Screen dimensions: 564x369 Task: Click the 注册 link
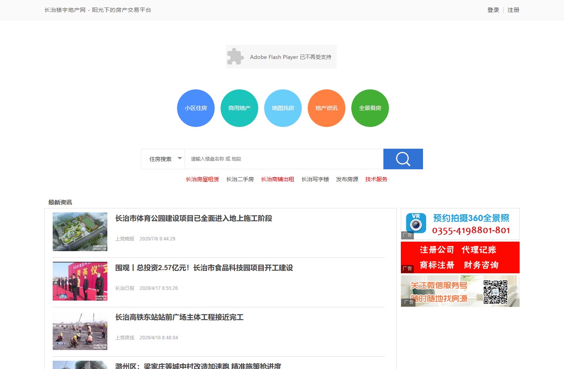click(x=513, y=10)
